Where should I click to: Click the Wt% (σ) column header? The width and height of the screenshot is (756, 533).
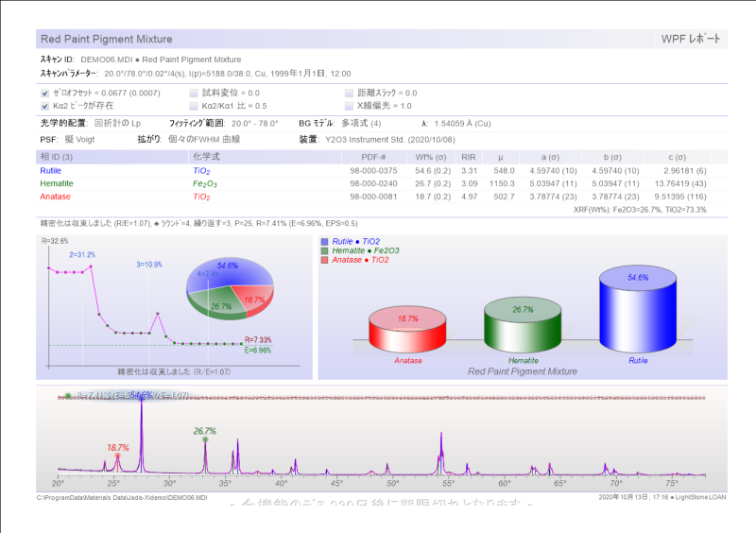(431, 156)
